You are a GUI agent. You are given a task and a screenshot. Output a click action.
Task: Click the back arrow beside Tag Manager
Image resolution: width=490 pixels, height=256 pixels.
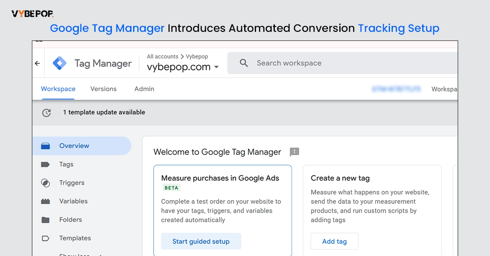[37, 63]
